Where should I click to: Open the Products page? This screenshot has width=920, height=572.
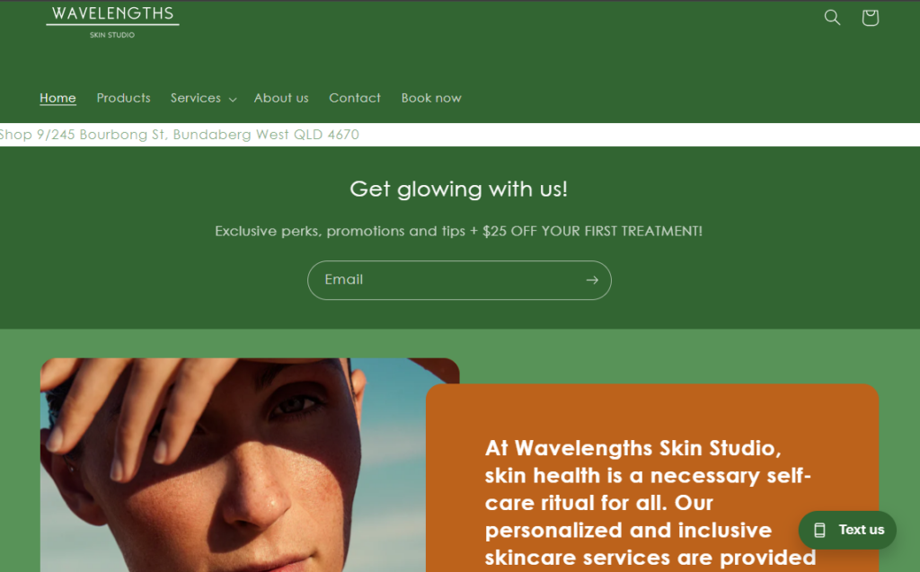(x=123, y=98)
